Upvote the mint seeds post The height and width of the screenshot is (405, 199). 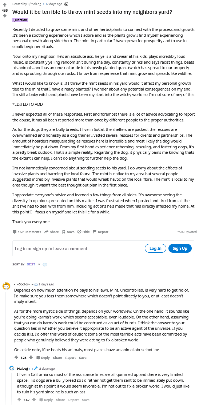pos(4,5)
